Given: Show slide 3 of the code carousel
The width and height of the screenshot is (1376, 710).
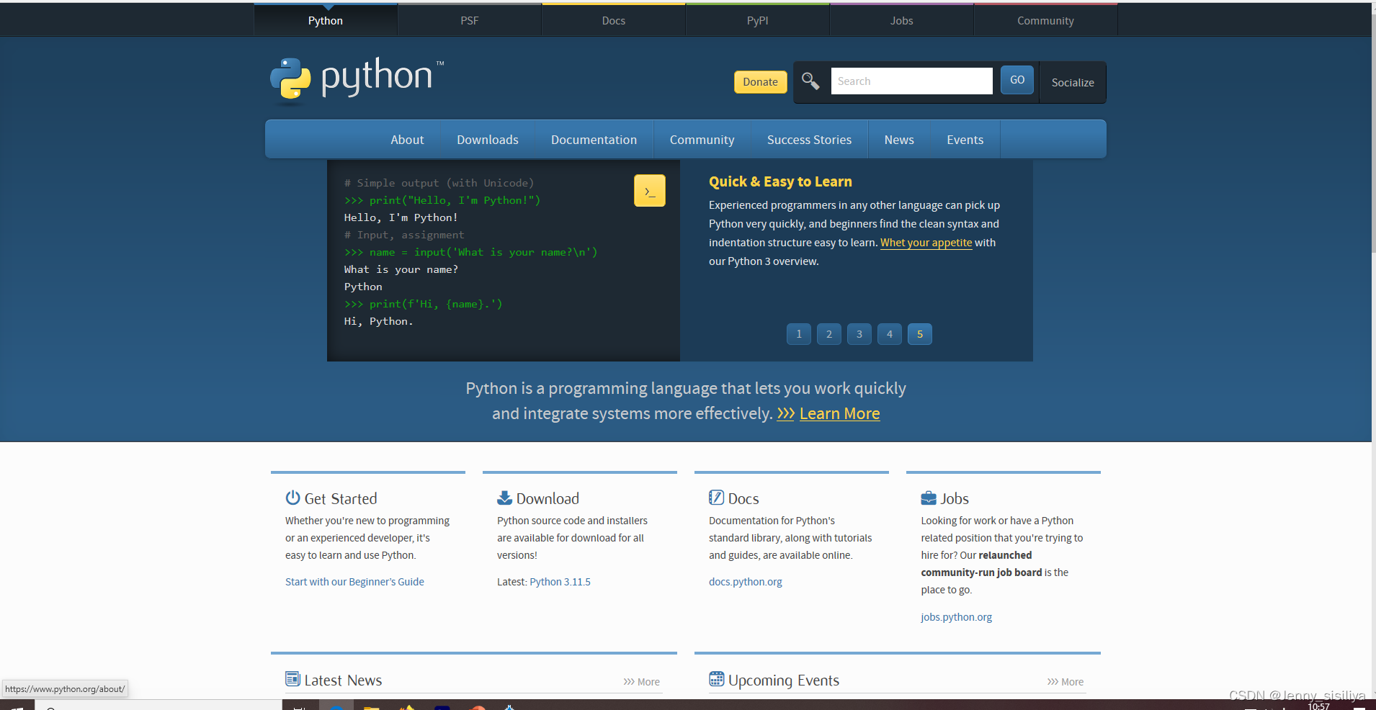Looking at the screenshot, I should (859, 334).
